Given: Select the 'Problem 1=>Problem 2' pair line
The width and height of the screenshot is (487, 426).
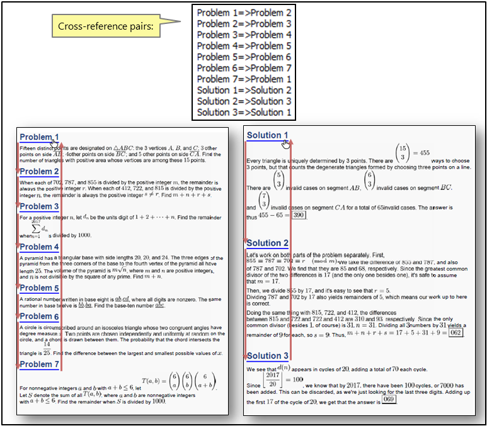Looking at the screenshot, I should click(x=244, y=13).
